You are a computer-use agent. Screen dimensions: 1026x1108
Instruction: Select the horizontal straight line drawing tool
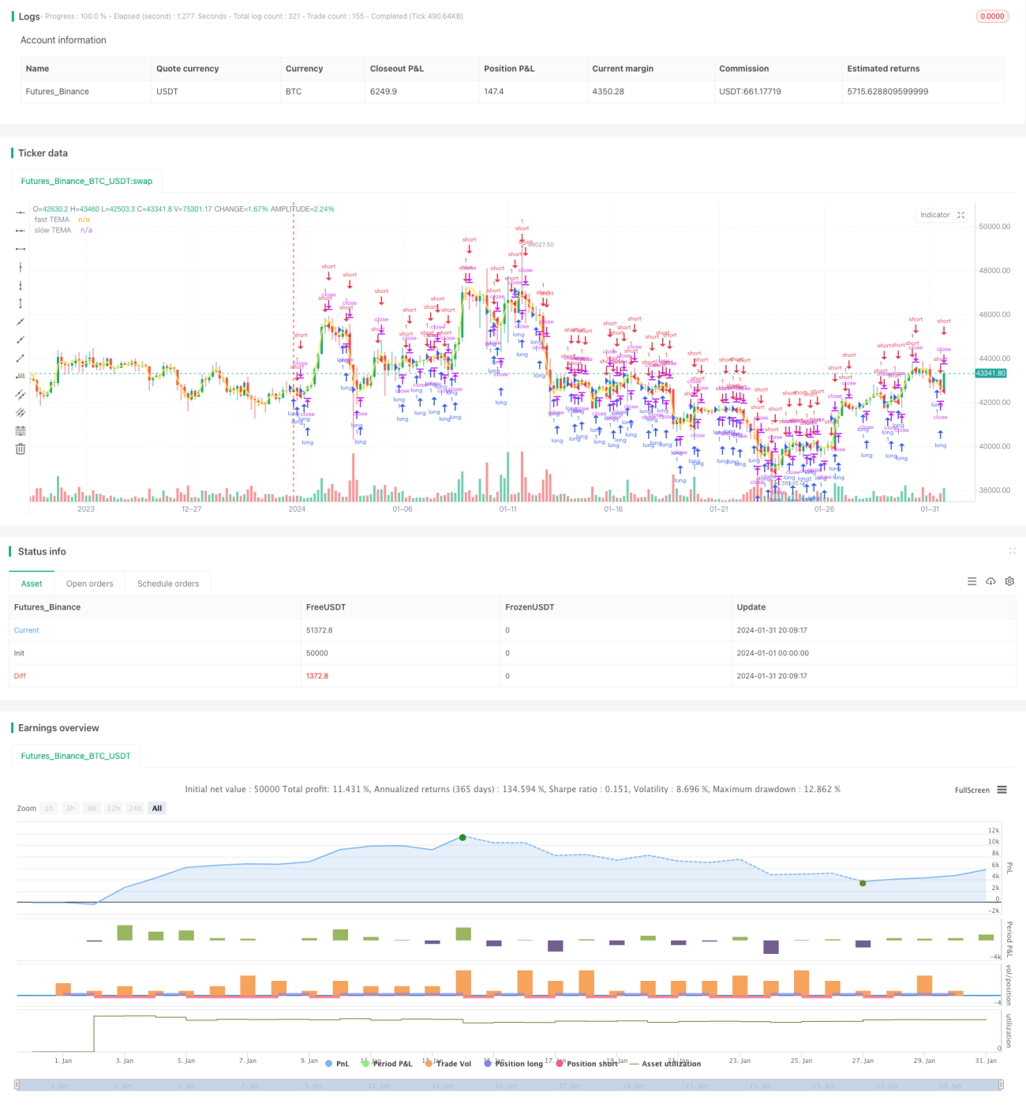(21, 212)
